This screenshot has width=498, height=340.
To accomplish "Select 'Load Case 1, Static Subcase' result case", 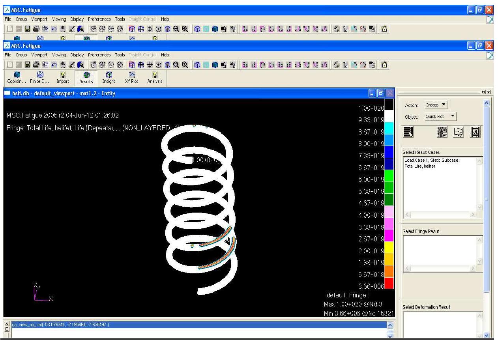I will click(x=431, y=161).
